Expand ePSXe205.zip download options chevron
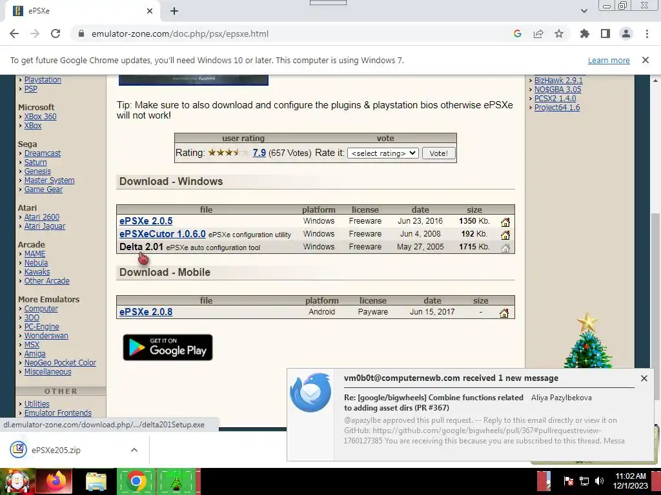This screenshot has width=661, height=495. [x=134, y=450]
